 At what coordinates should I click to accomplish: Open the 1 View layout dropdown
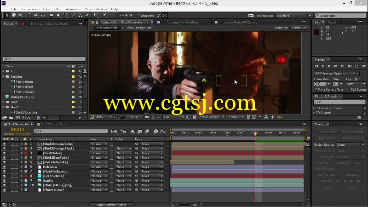236,117
